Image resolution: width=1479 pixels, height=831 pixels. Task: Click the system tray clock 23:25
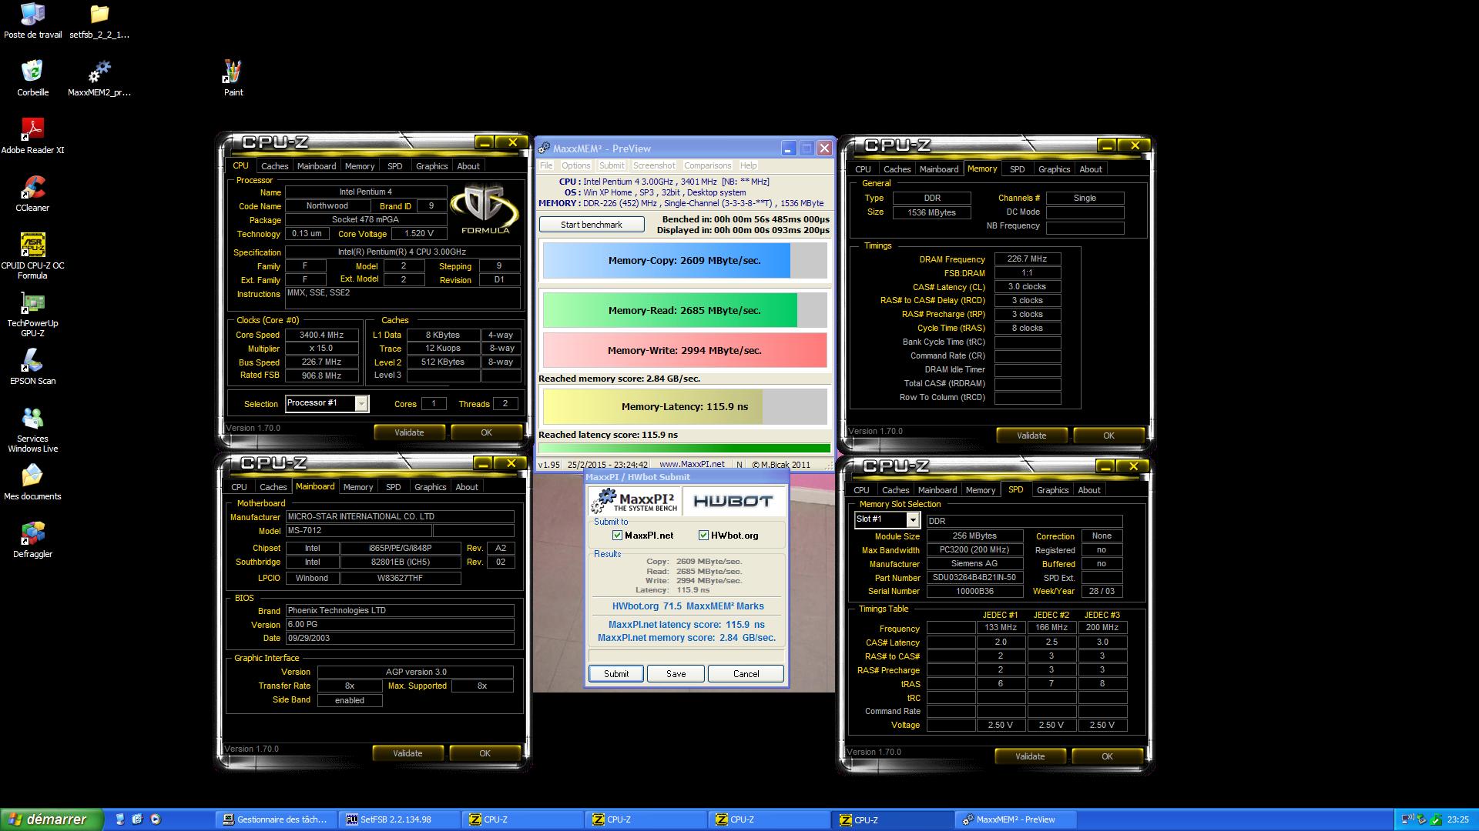tap(1457, 819)
